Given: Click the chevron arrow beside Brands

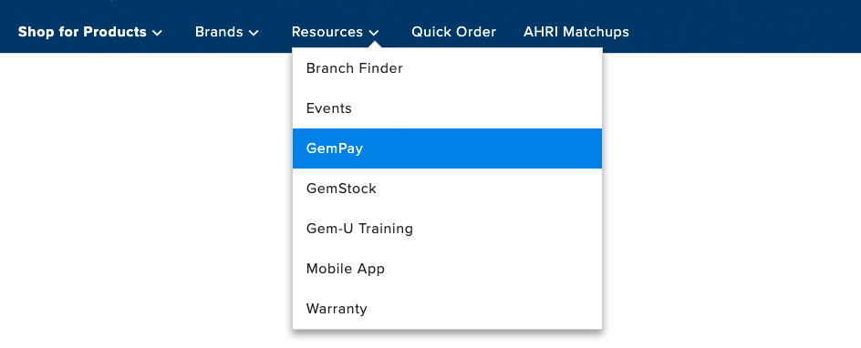Looking at the screenshot, I should tap(254, 33).
